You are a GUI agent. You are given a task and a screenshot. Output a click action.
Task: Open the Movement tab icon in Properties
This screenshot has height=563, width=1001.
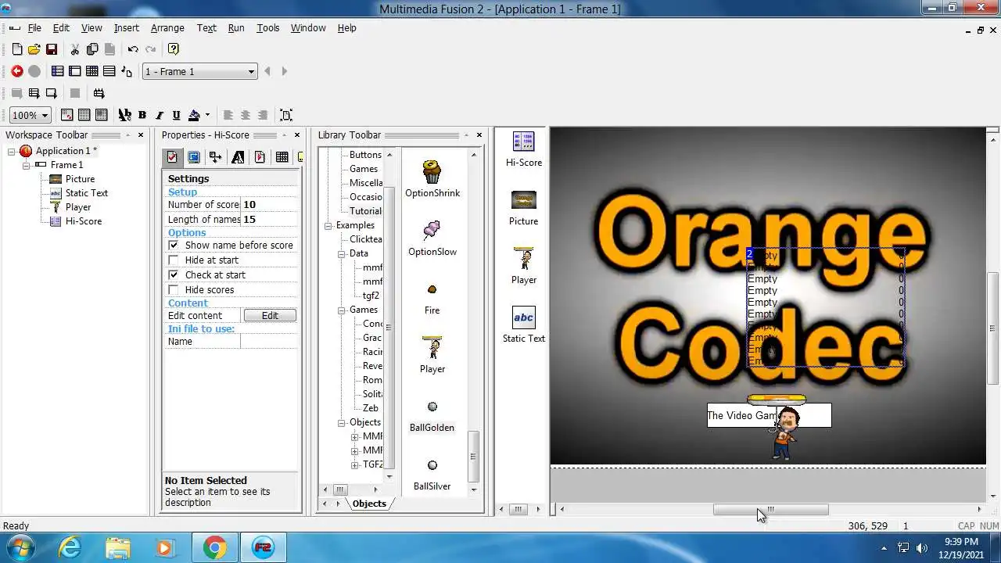pos(260,157)
